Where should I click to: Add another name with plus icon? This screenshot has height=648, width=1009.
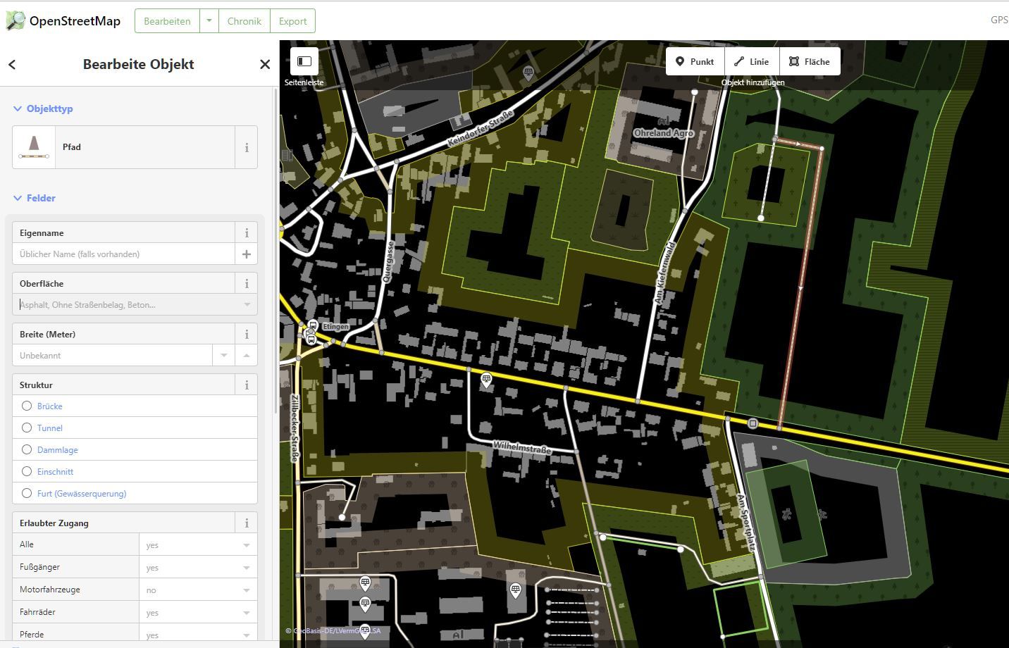[247, 254]
